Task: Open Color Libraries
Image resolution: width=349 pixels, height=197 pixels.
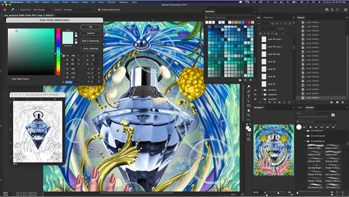Action: pos(91,49)
